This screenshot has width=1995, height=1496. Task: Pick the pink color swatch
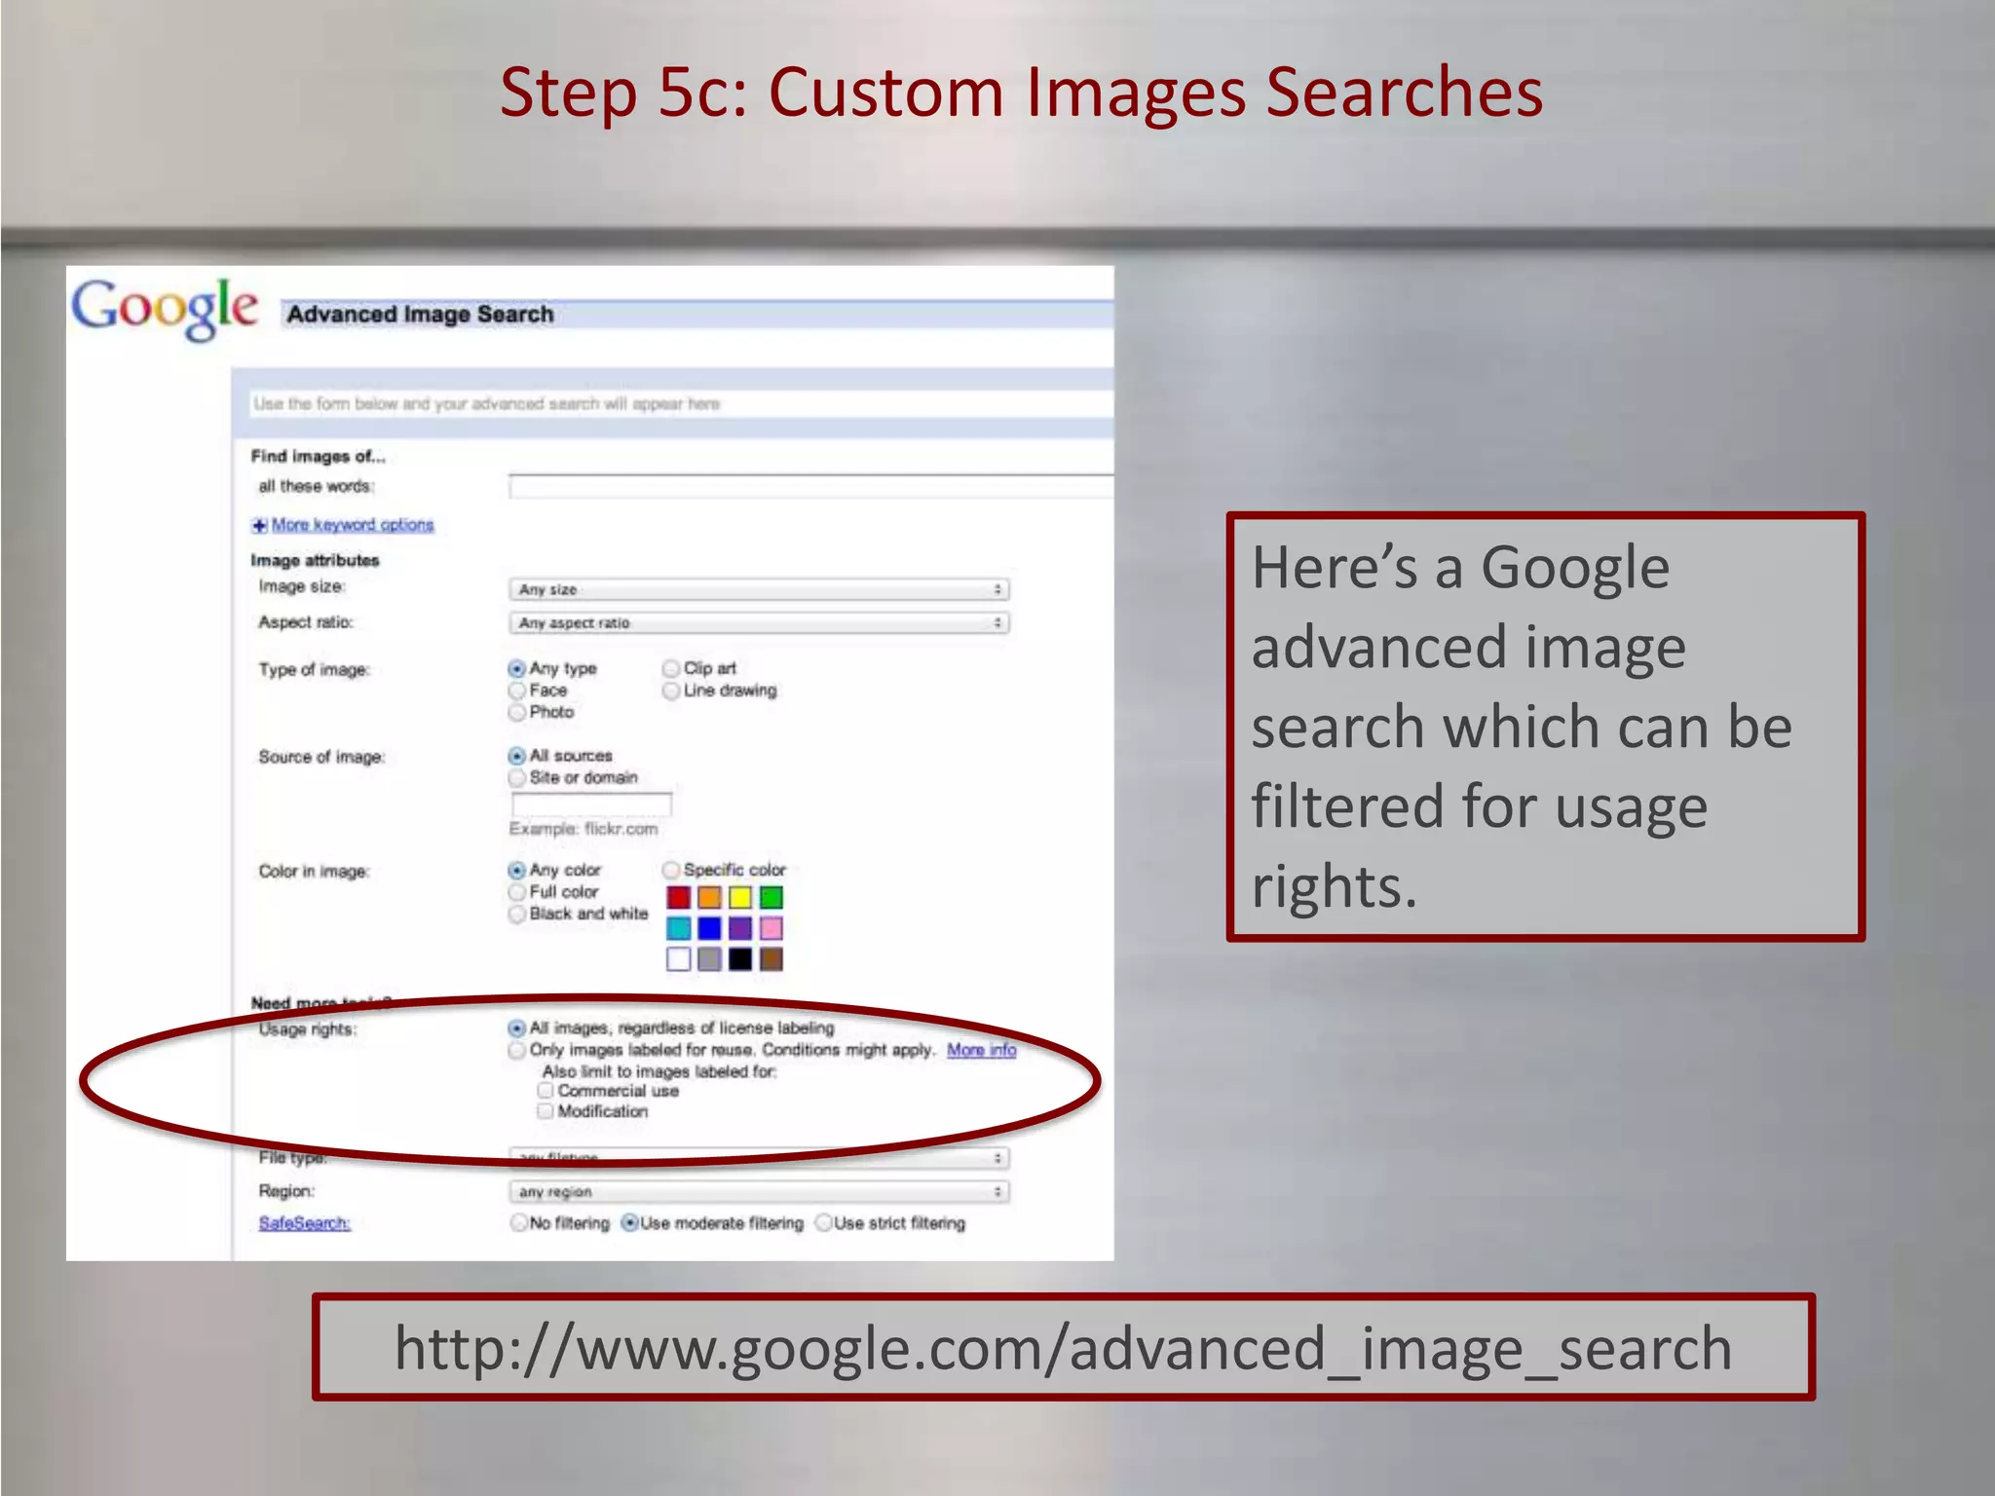pos(772,928)
